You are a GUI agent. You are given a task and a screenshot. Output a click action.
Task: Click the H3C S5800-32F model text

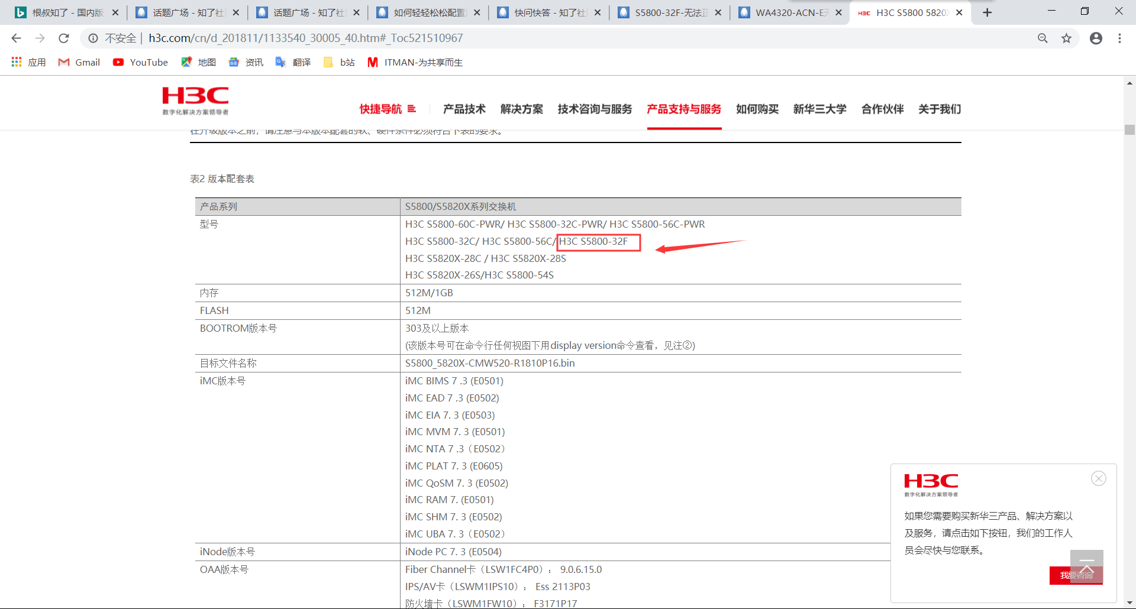(593, 241)
